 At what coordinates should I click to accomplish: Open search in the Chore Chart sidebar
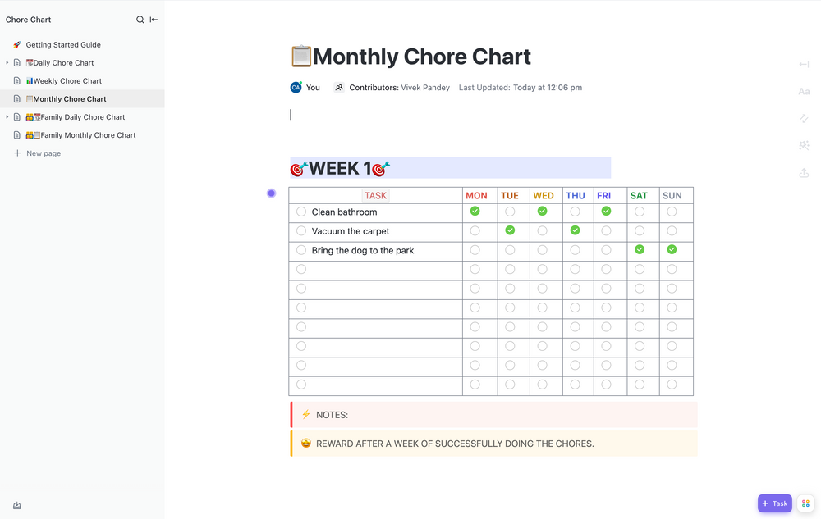tap(140, 19)
